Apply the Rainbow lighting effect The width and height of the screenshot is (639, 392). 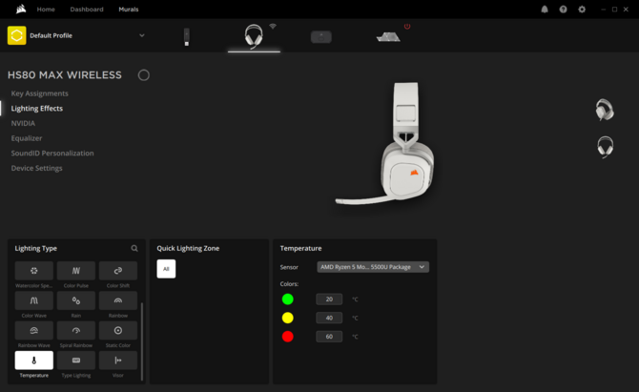pyautogui.click(x=117, y=300)
